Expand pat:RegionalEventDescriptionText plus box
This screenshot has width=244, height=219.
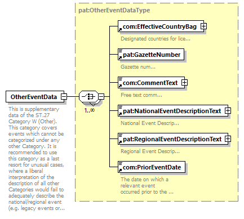pyautogui.click(x=228, y=139)
